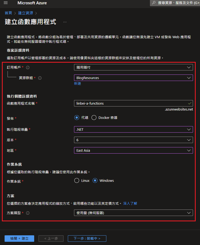Click the .azurewebsites.net suffix text
The image size is (200, 245).
(x=179, y=109)
